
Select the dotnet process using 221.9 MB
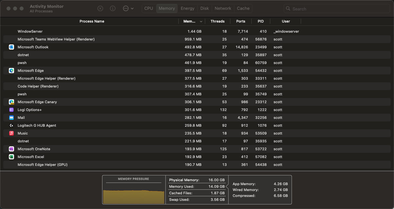(197, 141)
